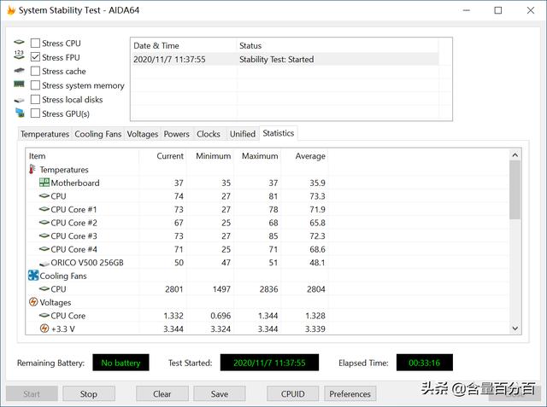The height and width of the screenshot is (407, 547).
Task: Click the CPU Core #1 chip icon
Action: click(x=44, y=209)
